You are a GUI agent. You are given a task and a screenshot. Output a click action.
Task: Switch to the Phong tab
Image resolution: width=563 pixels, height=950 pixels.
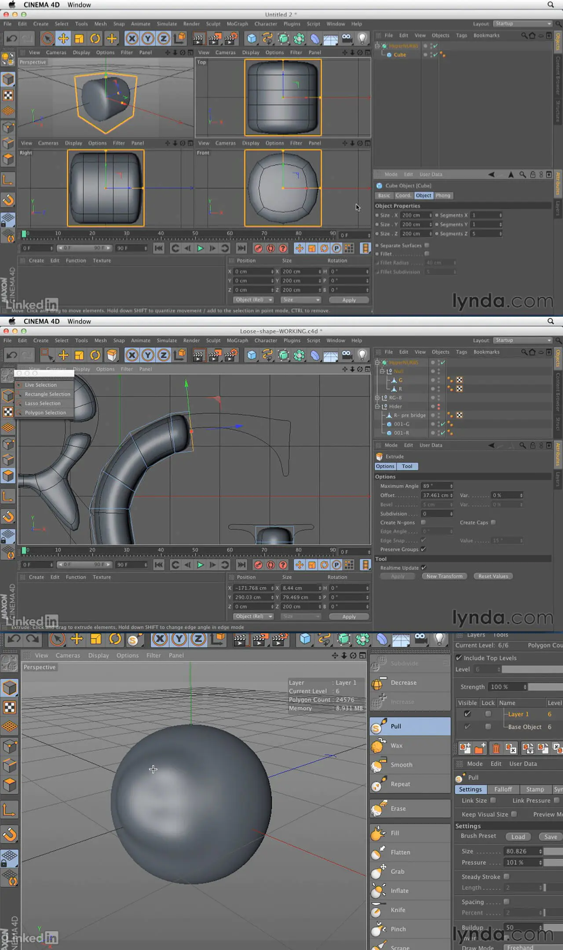(443, 196)
